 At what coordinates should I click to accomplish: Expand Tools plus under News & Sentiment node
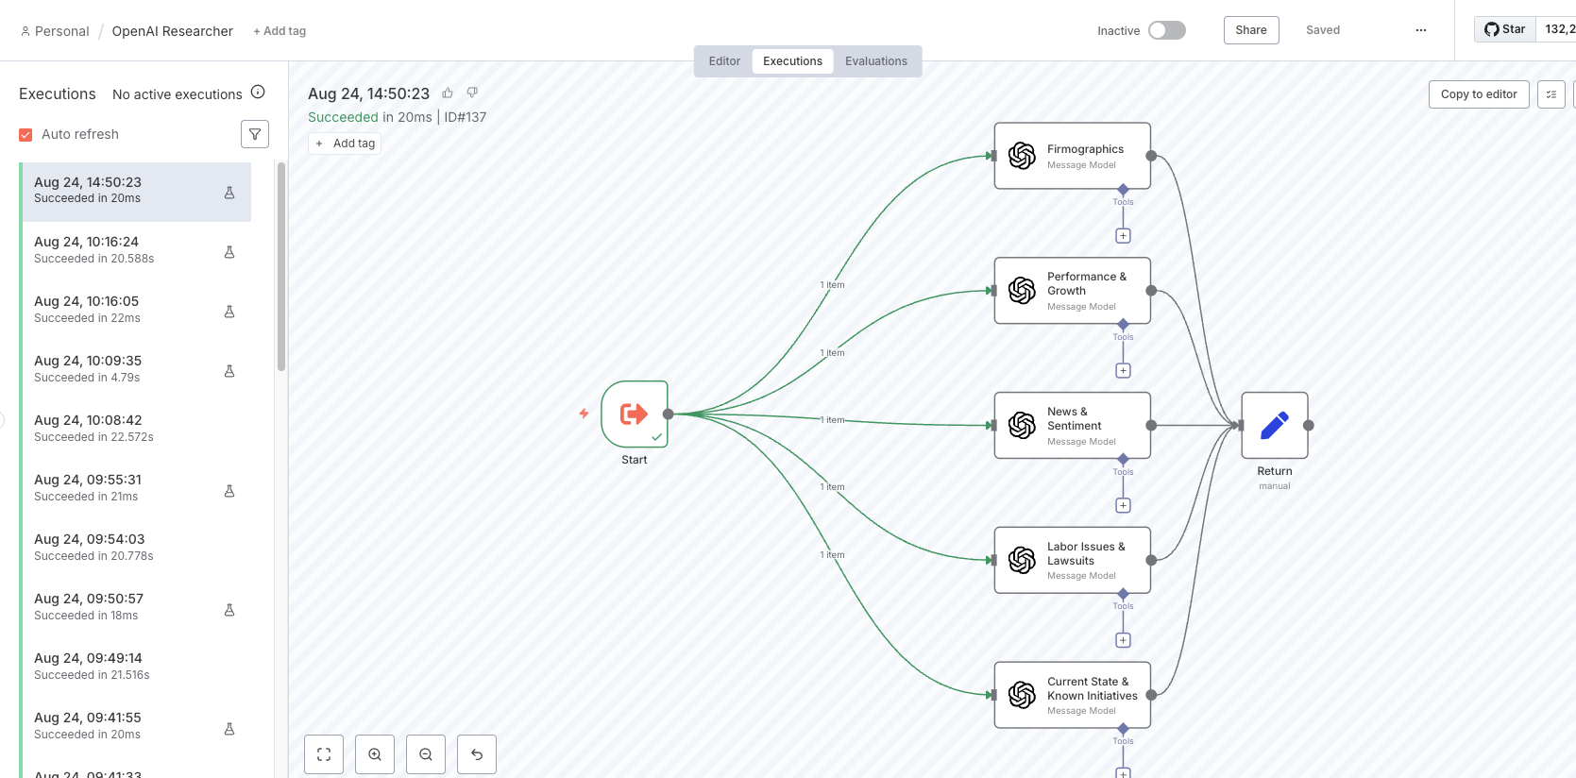1123,505
